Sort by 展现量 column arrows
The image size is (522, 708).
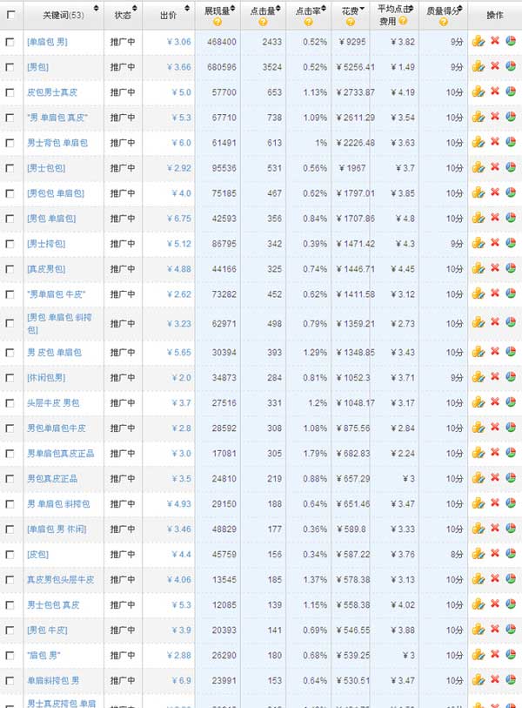[x=232, y=9]
